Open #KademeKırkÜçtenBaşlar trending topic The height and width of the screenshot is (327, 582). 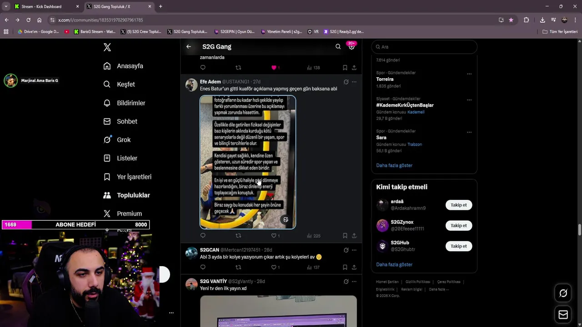click(405, 105)
